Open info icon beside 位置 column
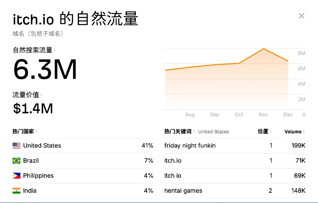The image size is (318, 203). 270,131
